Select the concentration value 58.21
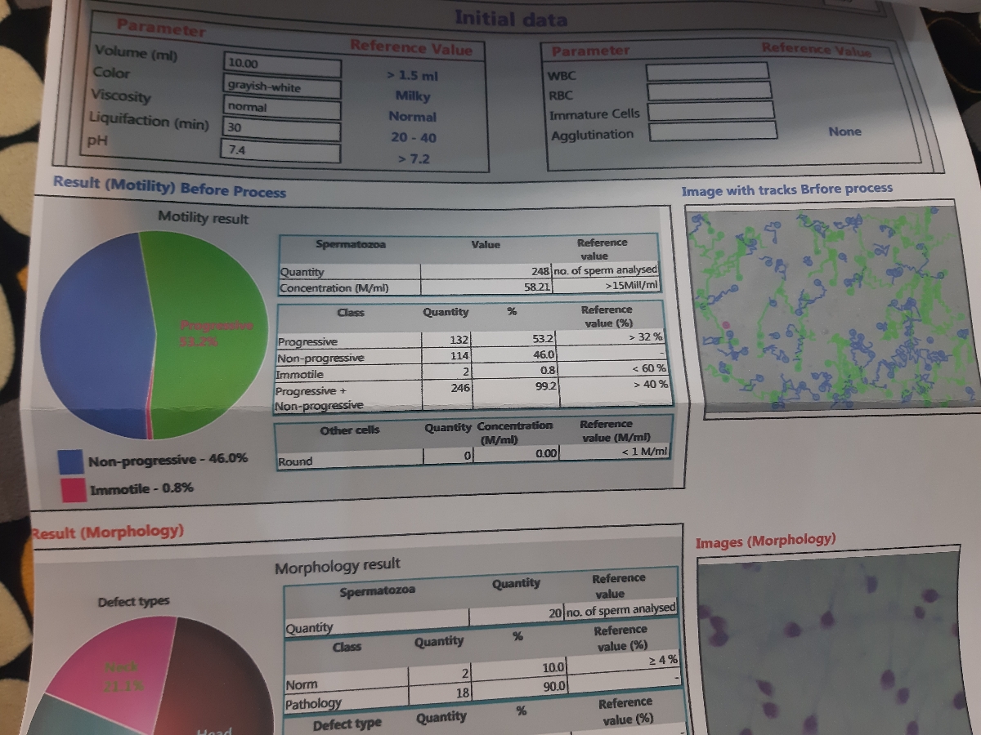Screen dimensions: 981x735 click(487, 287)
